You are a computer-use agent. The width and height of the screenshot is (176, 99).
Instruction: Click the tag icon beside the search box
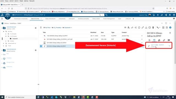[106, 15]
